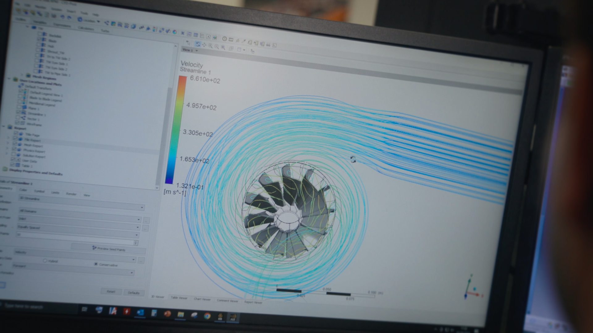Viewport: 593px width, 333px height.
Task: Switch to the Chart Viewer tab
Action: pos(202,299)
